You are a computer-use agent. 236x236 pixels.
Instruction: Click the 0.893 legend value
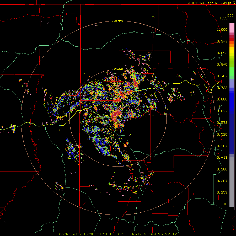pyautogui.click(x=222, y=53)
